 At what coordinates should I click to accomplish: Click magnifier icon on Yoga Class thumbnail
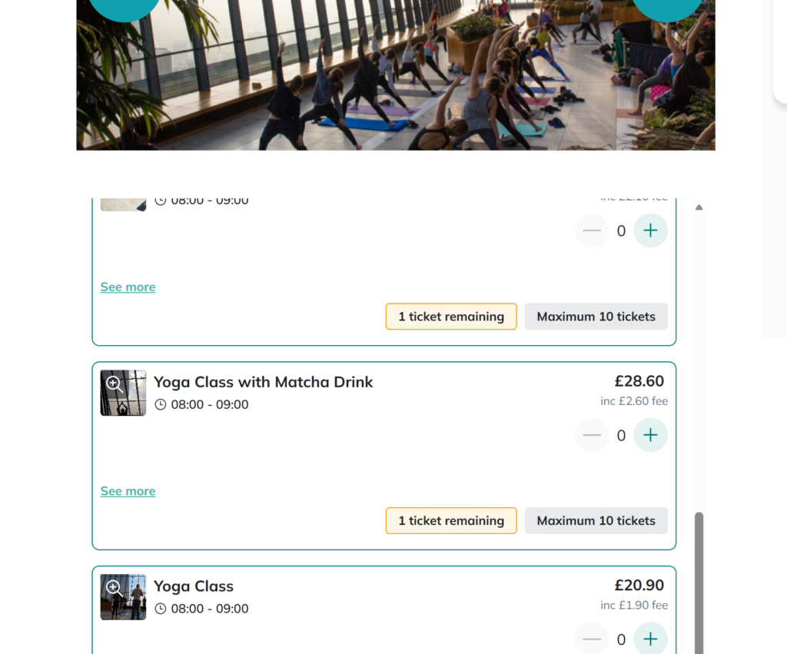[x=114, y=588]
